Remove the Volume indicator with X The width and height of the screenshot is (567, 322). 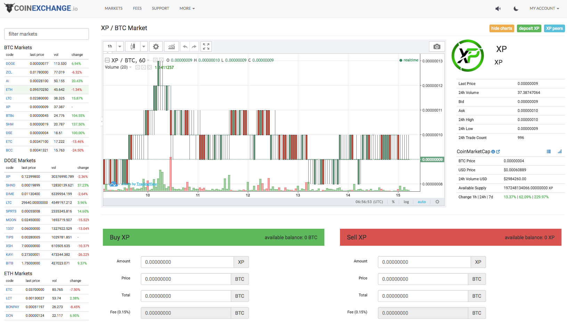(x=149, y=67)
